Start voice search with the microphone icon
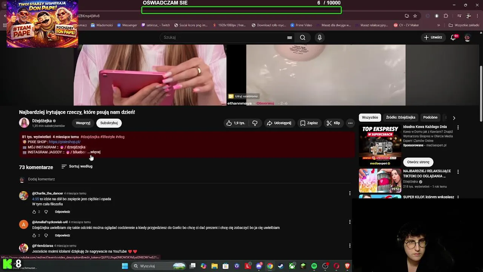 point(320,37)
